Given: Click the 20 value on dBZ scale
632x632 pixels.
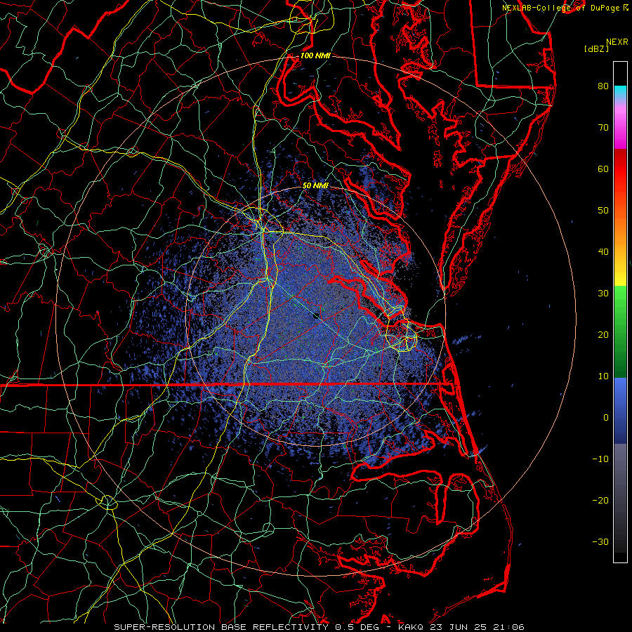Looking at the screenshot, I should (x=603, y=335).
